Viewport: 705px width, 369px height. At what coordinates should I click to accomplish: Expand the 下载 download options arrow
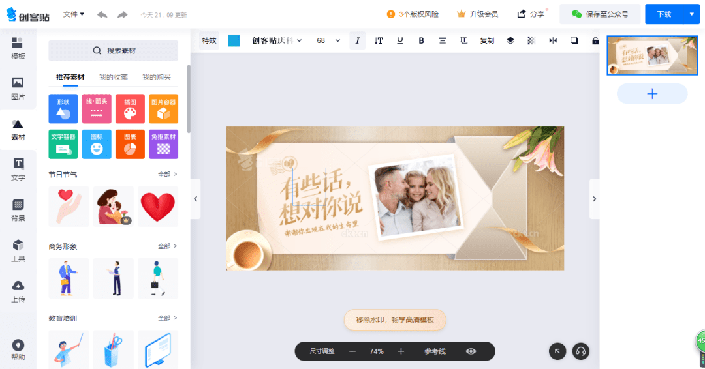pyautogui.click(x=691, y=14)
